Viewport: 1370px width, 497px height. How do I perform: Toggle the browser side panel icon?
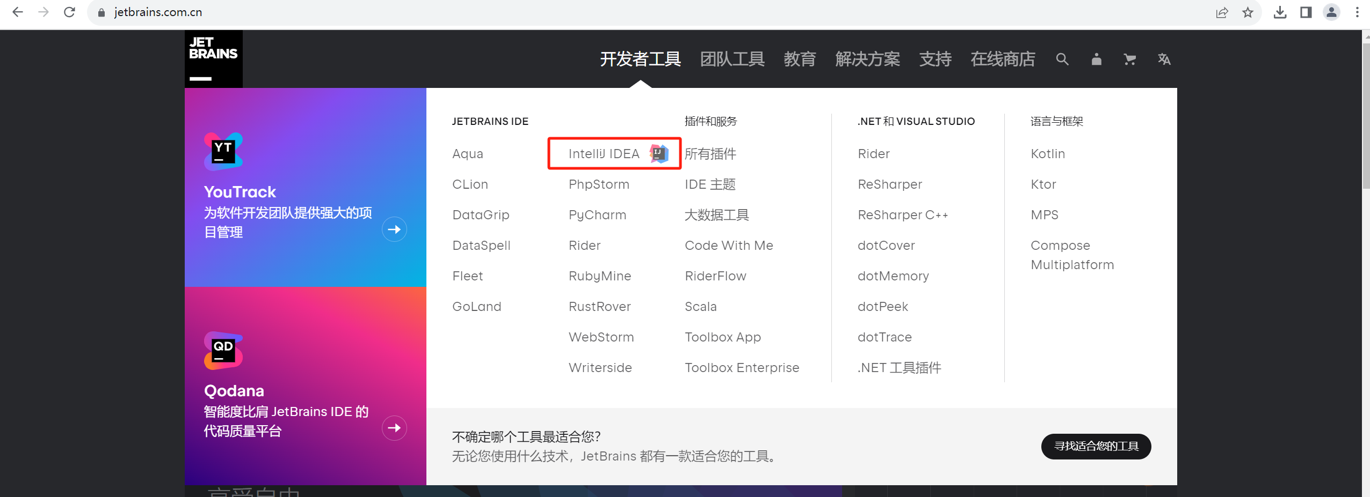tap(1306, 12)
